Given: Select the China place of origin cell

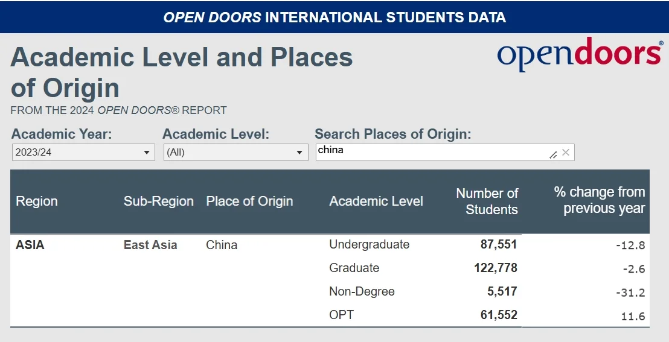Looking at the screenshot, I should (x=222, y=245).
